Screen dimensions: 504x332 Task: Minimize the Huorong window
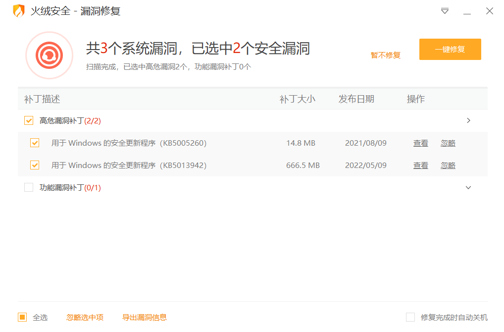(467, 11)
